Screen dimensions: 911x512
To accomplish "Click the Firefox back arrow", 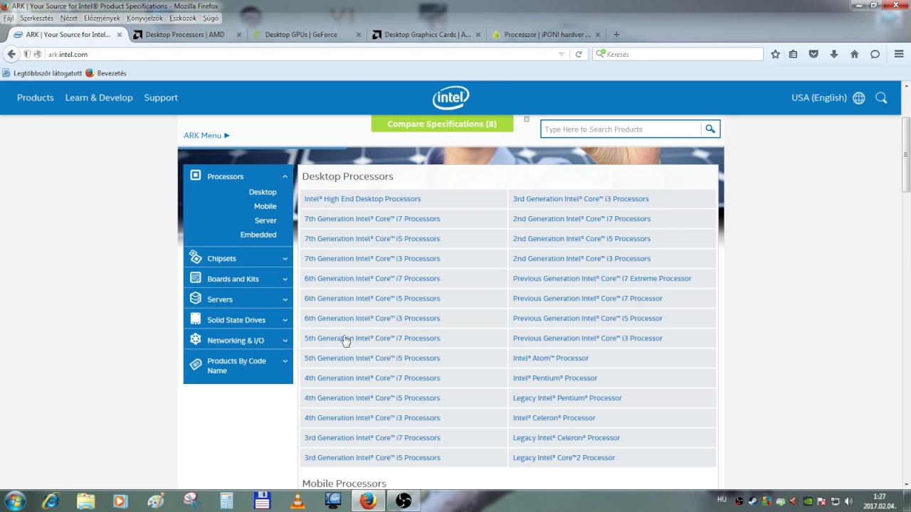I will click(x=11, y=54).
